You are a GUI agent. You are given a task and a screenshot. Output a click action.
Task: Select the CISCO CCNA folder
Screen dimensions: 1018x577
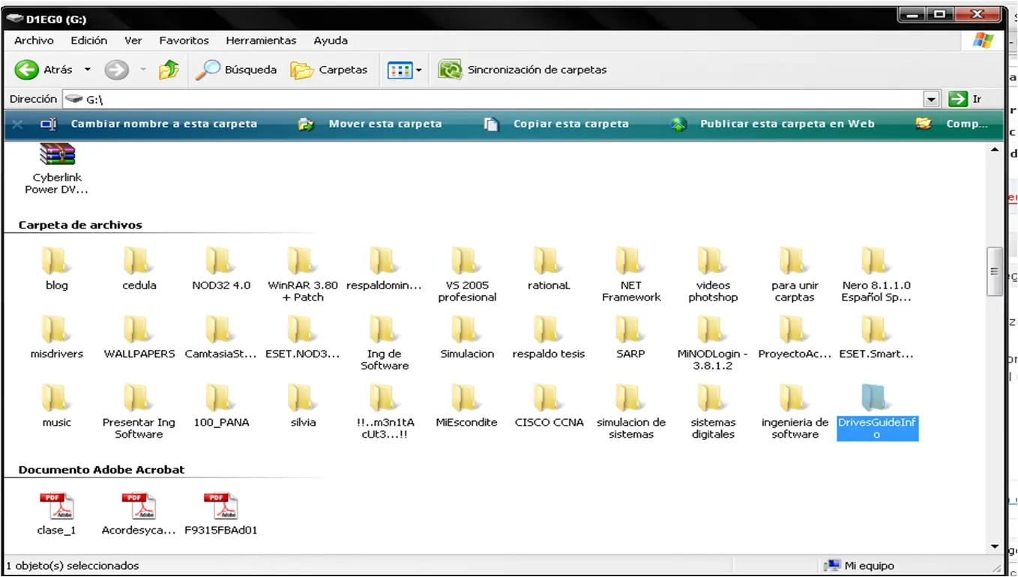pos(549,405)
